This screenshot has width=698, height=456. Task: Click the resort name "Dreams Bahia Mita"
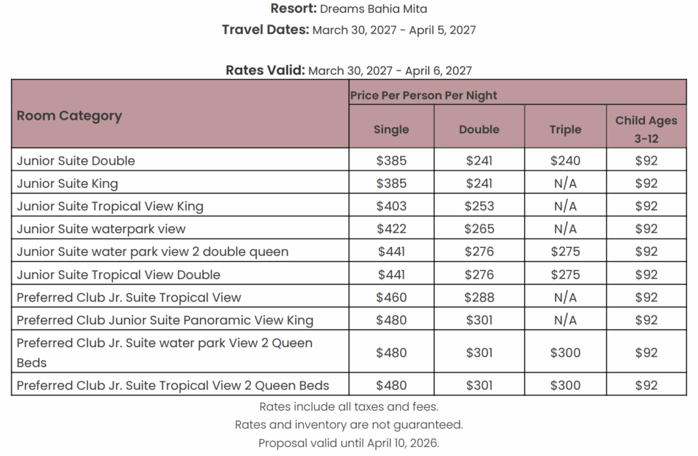pyautogui.click(x=374, y=9)
